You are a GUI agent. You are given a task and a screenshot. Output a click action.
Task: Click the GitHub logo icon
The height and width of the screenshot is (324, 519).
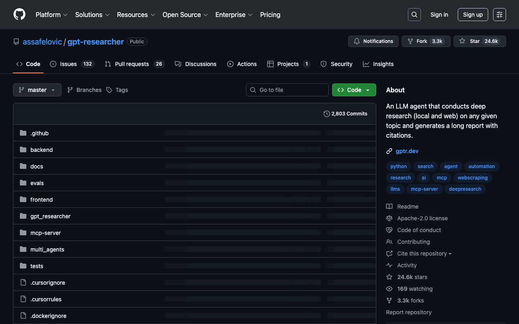tap(19, 15)
